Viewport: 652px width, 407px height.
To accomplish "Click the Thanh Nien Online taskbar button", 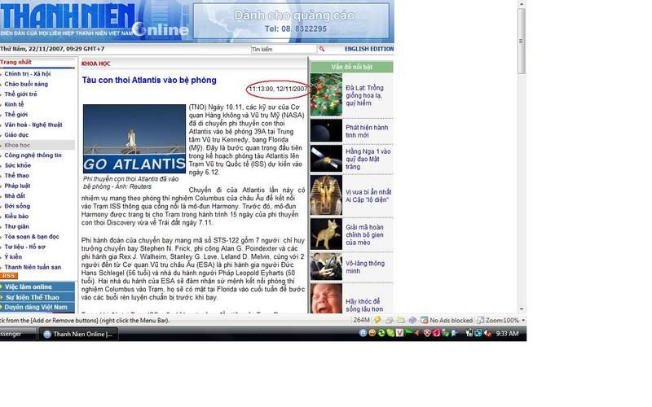I will [x=78, y=334].
